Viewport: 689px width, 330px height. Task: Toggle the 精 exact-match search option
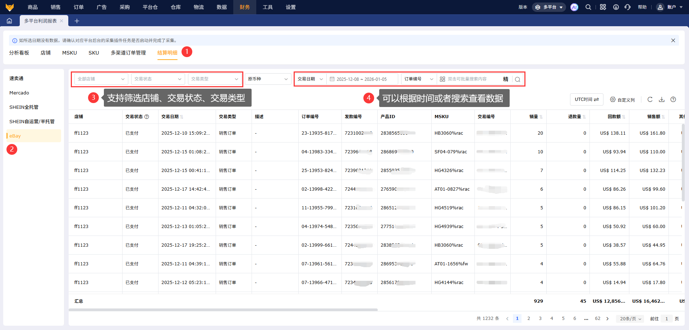pyautogui.click(x=505, y=79)
